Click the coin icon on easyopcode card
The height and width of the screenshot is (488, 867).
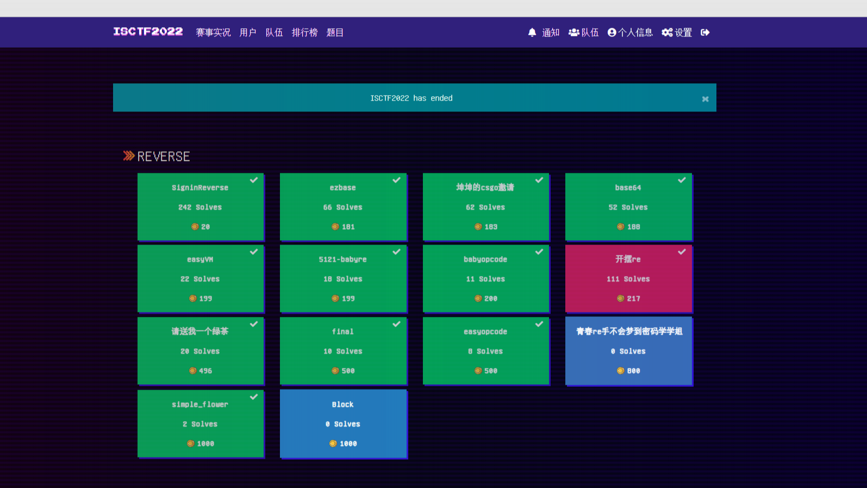pos(478,371)
